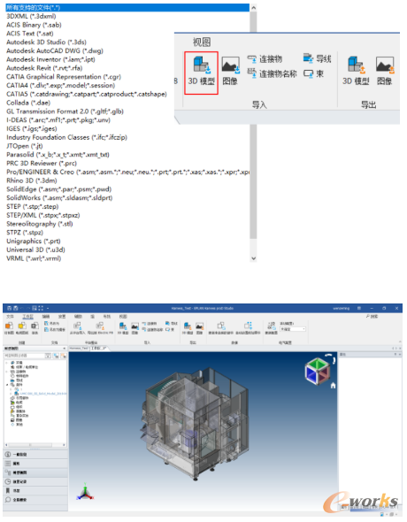Click the 束 import icon

coord(313,73)
